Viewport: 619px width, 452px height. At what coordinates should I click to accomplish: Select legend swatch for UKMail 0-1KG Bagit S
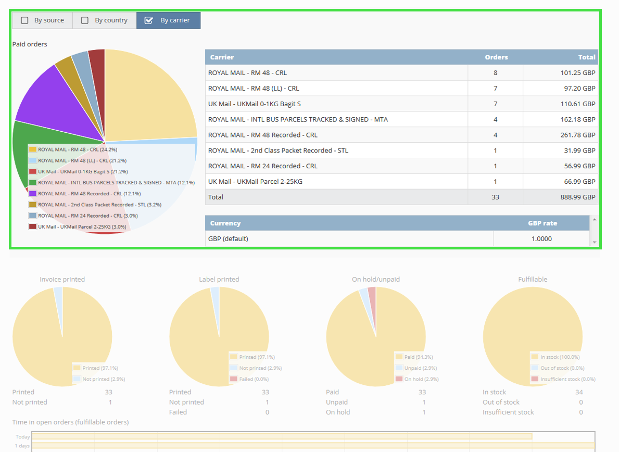tap(33, 171)
